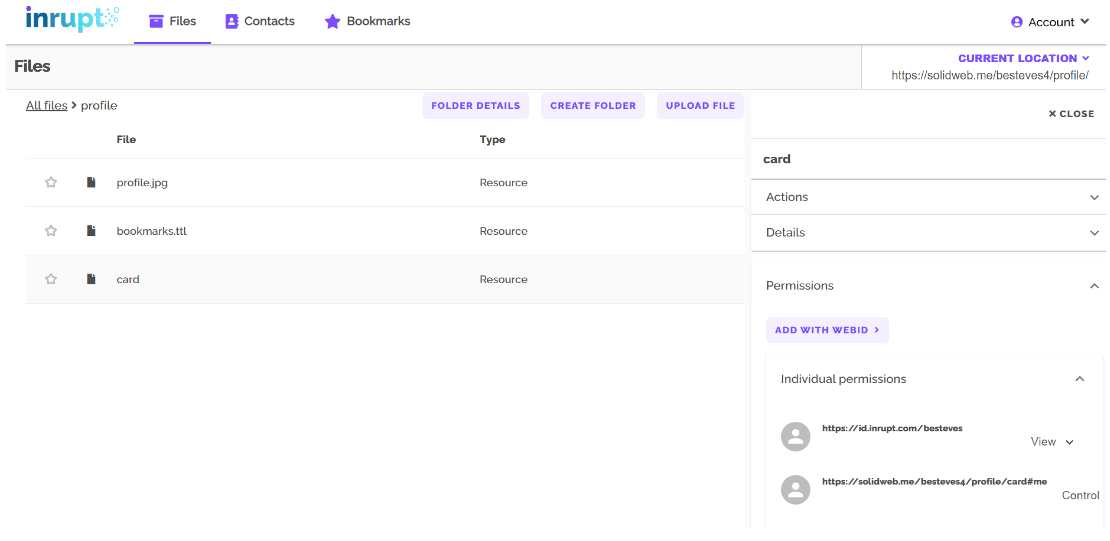The image size is (1110, 541).
Task: Click the file icon beside profile.jpg
Action: 91,182
